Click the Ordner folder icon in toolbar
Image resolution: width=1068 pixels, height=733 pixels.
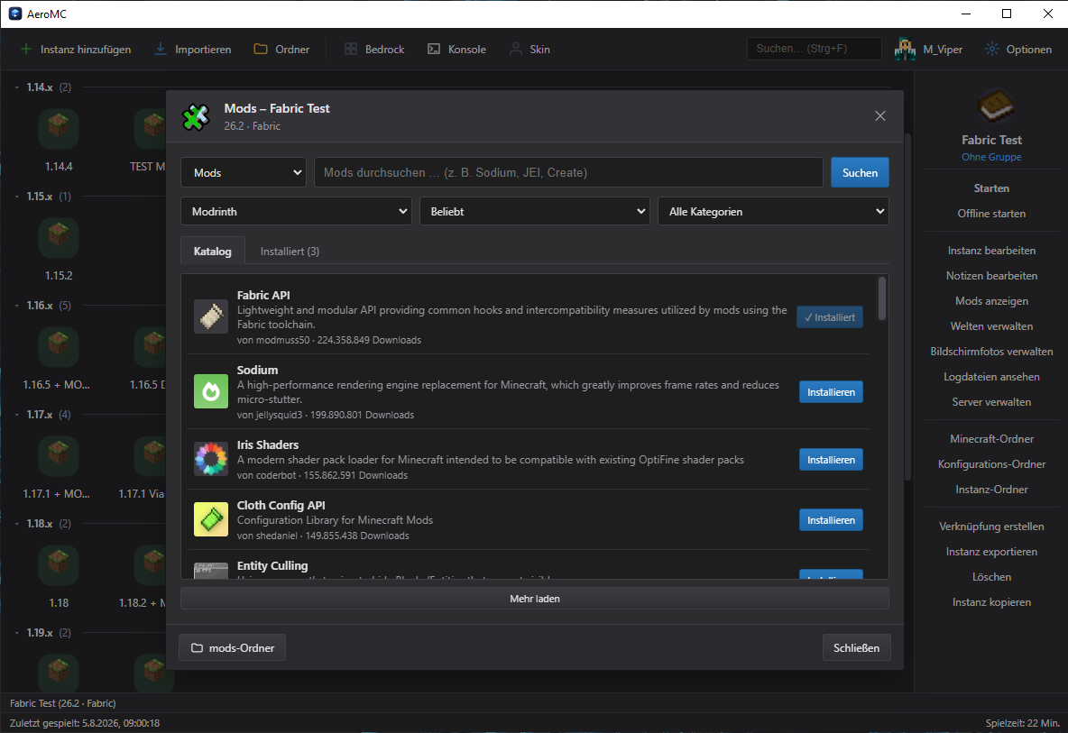click(x=260, y=49)
